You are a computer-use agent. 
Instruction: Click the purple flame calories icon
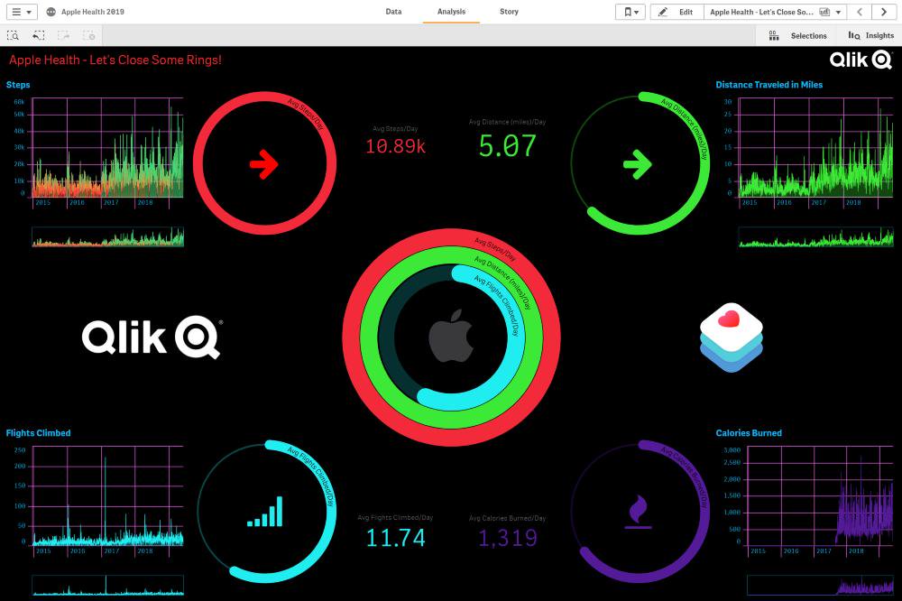pyautogui.click(x=638, y=511)
